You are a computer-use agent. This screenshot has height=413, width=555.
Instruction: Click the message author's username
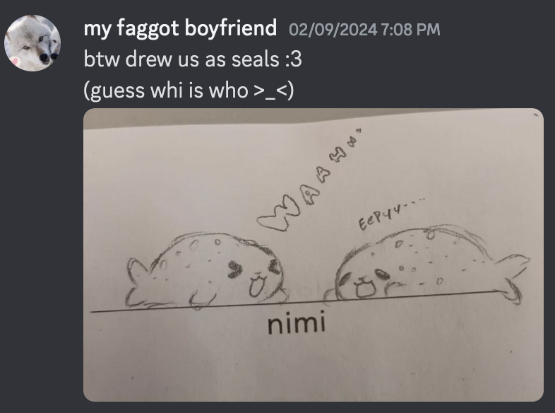(x=180, y=28)
